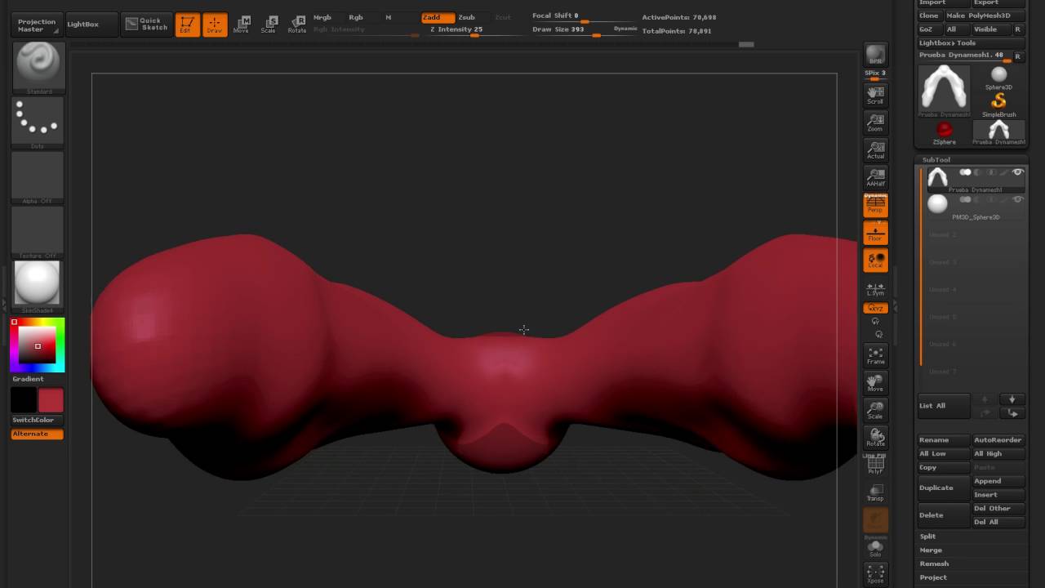Activate the Draw mode button

[x=215, y=24]
